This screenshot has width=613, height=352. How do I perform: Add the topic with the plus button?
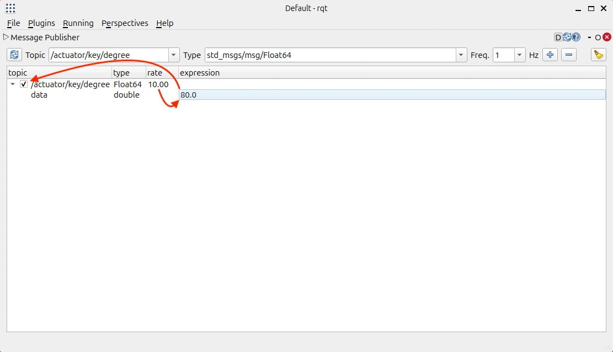550,55
